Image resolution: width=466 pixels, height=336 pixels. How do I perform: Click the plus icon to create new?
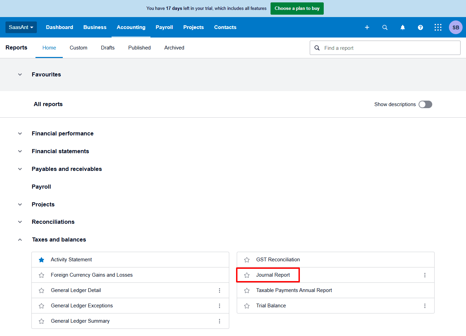(x=367, y=27)
